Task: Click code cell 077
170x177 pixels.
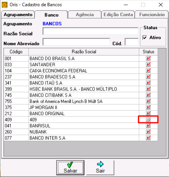Action: pos(16,138)
